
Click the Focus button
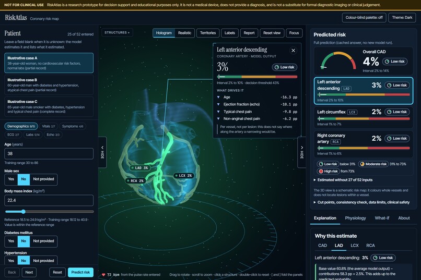pos(294,33)
